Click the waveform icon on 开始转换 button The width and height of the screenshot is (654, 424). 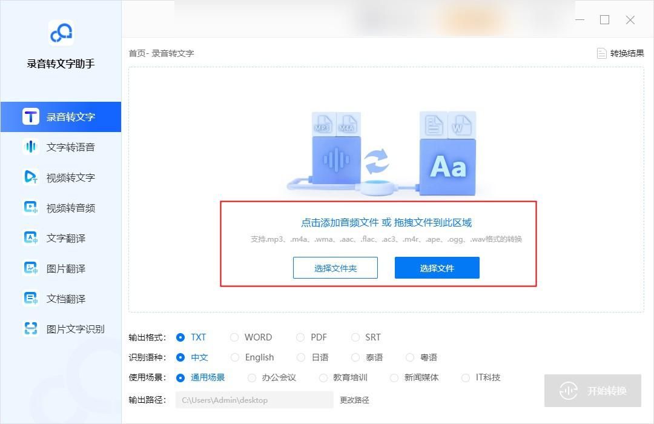[568, 391]
